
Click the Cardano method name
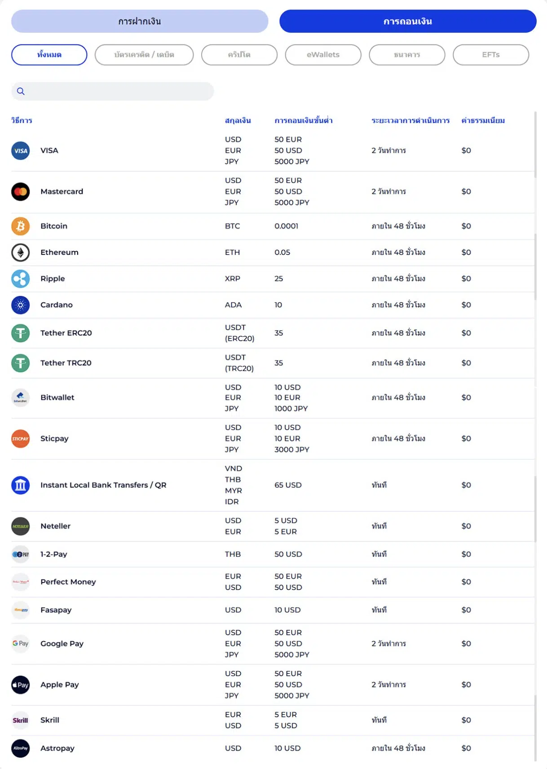tap(57, 305)
